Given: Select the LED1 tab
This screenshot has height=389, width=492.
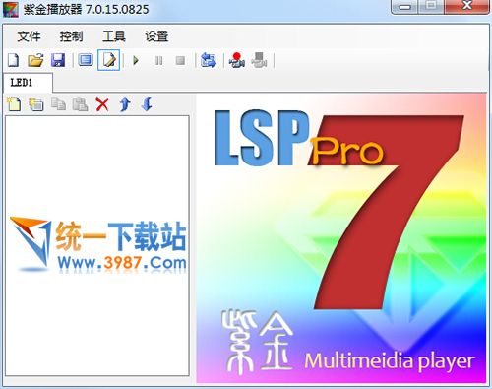Looking at the screenshot, I should point(28,83).
